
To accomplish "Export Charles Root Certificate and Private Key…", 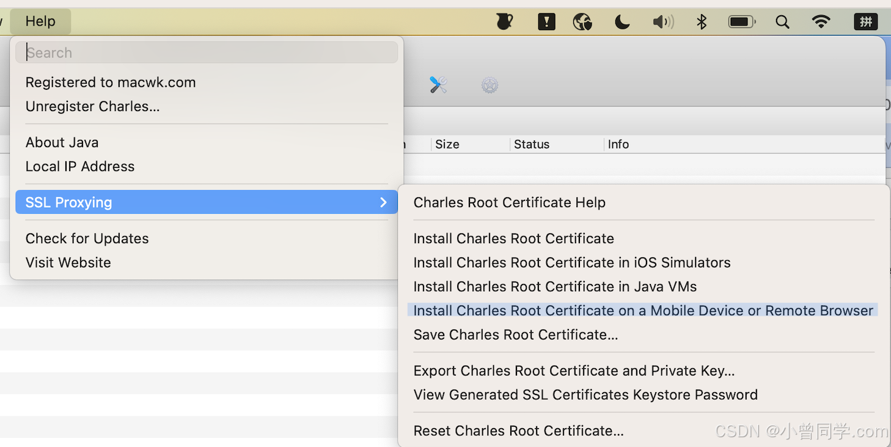I will [643, 371].
